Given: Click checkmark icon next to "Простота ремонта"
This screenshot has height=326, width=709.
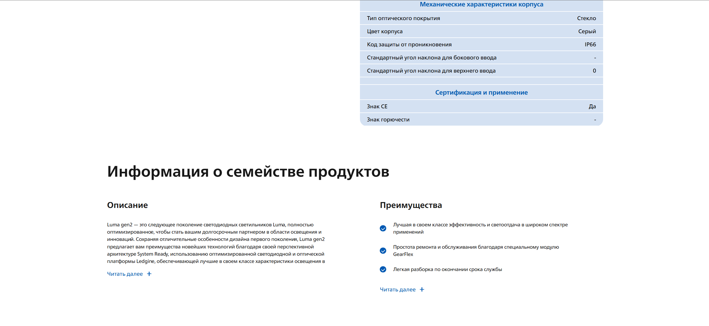Looking at the screenshot, I should click(x=383, y=251).
